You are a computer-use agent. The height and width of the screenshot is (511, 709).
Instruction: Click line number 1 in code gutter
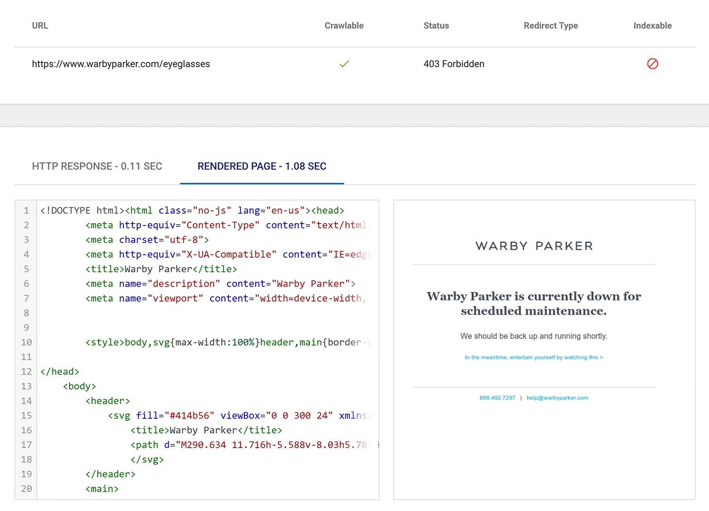coord(26,210)
